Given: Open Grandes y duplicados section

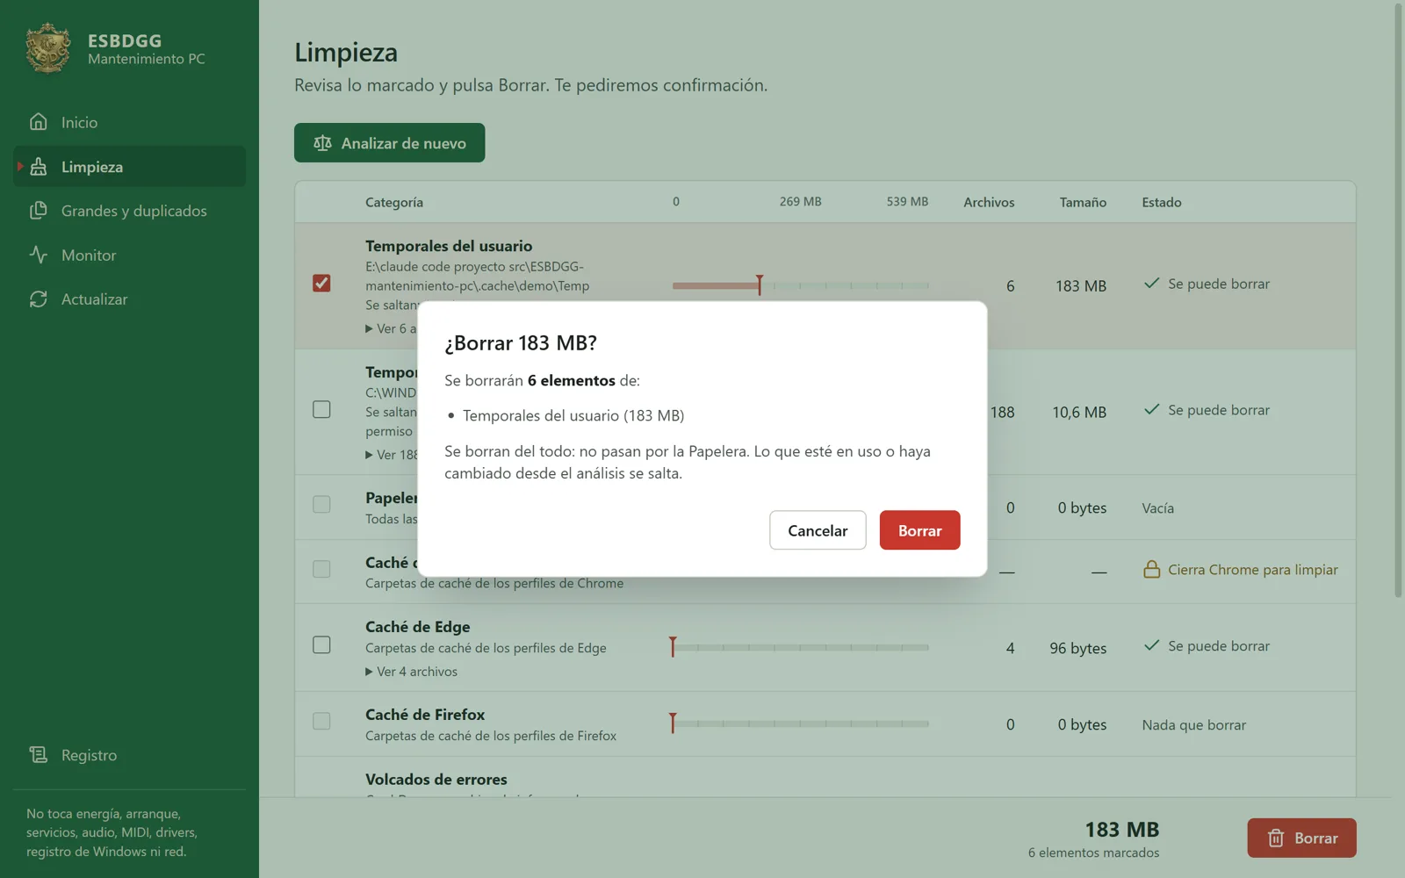Looking at the screenshot, I should (x=129, y=211).
